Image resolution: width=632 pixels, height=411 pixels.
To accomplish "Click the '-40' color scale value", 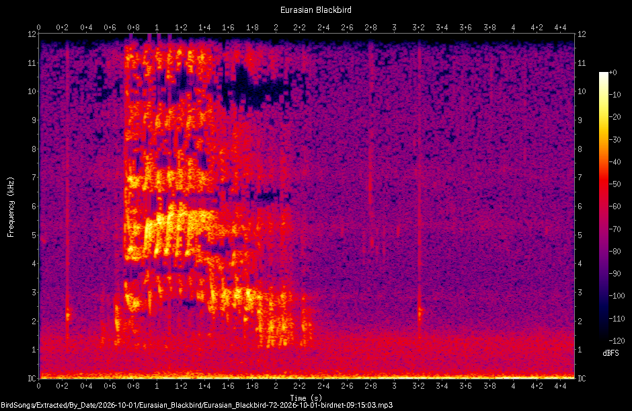I will tap(615, 161).
